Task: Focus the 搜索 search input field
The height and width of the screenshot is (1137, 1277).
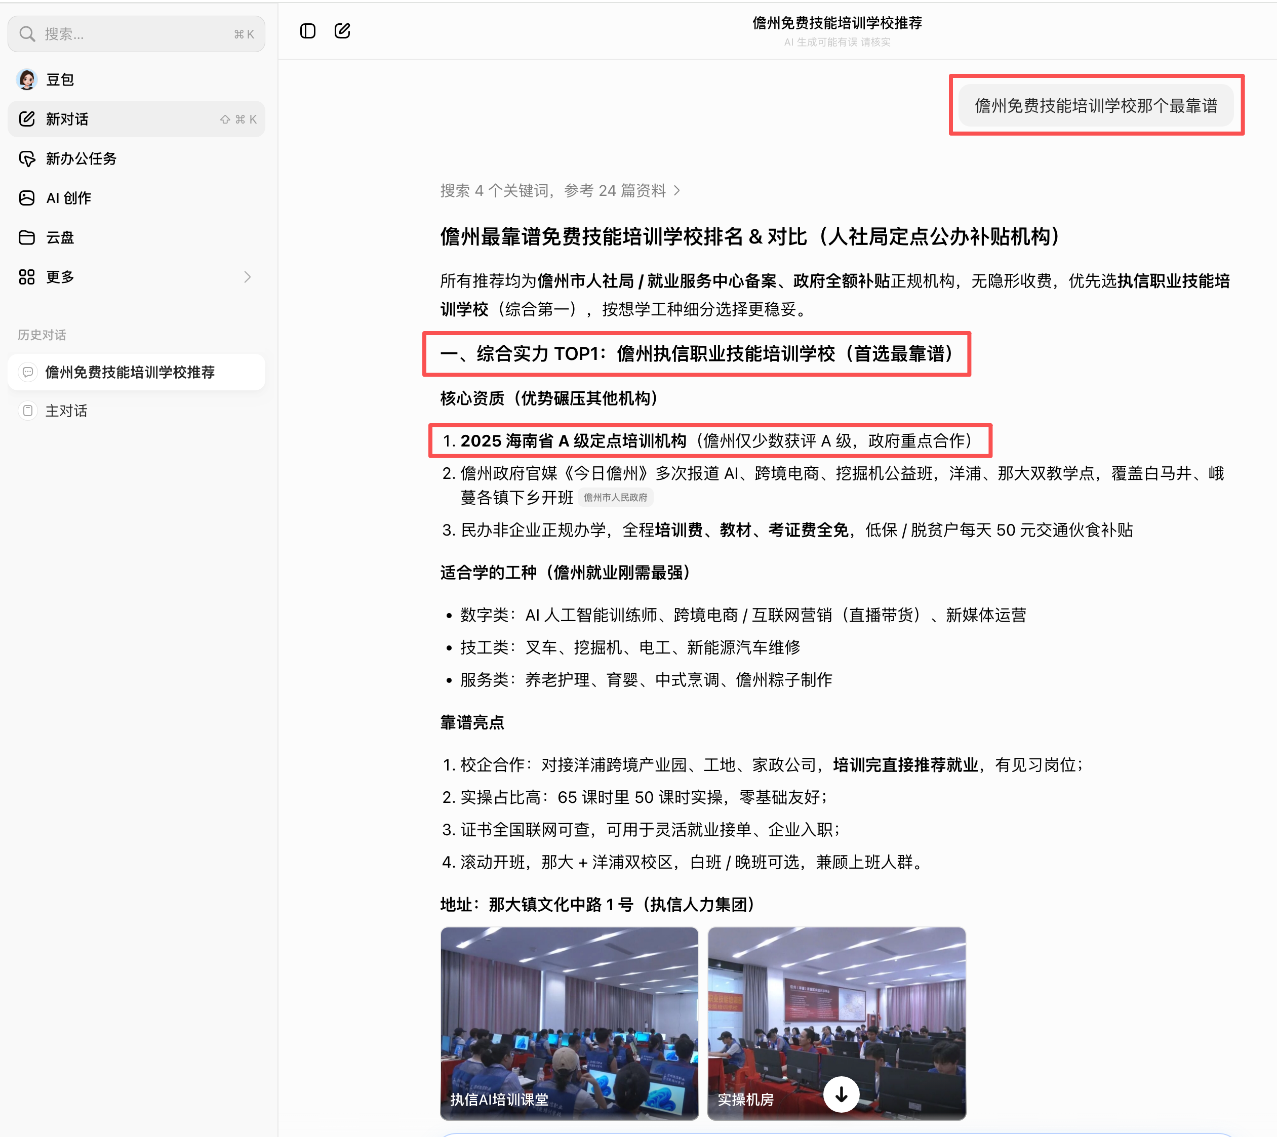Action: pos(136,34)
